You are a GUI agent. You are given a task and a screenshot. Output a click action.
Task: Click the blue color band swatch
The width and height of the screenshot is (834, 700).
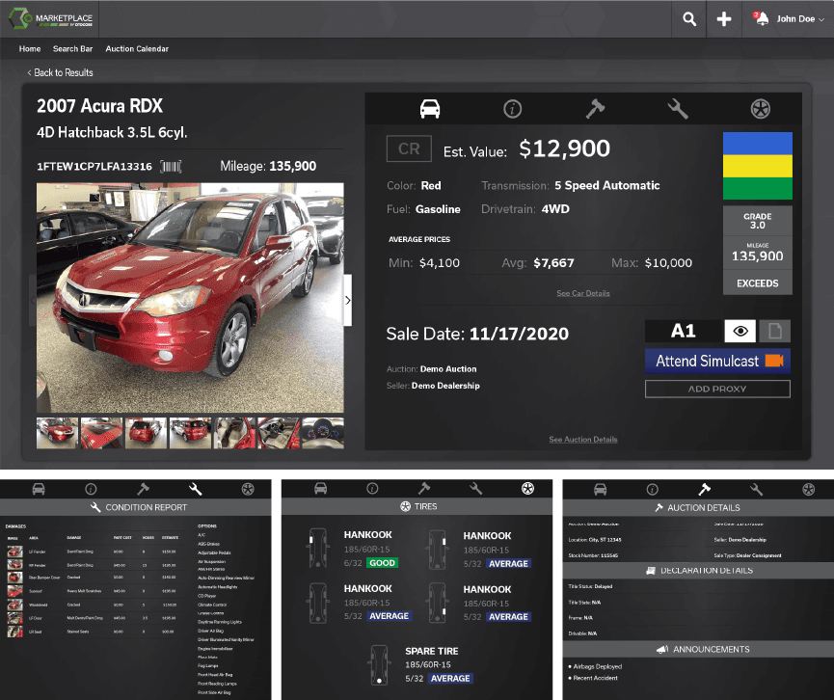[x=758, y=144]
